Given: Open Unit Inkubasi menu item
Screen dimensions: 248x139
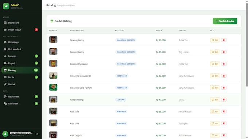Looking at the screenshot, I should point(21,49).
